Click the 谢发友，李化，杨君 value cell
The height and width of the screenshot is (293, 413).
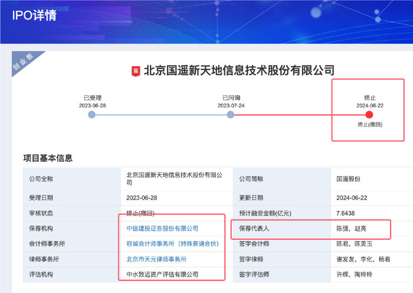pyautogui.click(x=372, y=259)
